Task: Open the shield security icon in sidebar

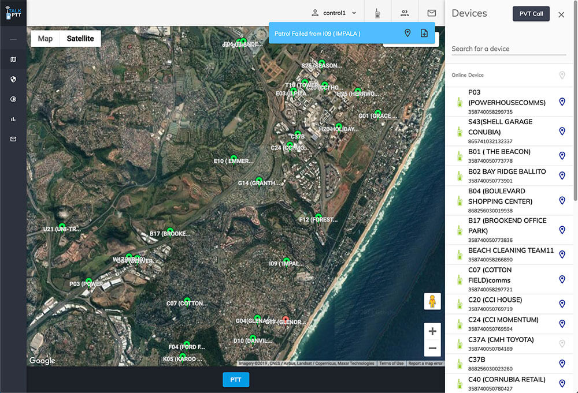Action: click(x=13, y=79)
